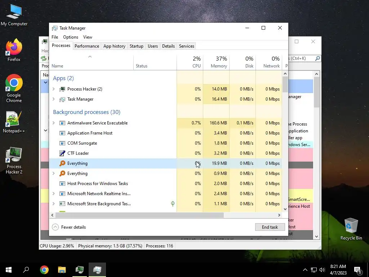This screenshot has height=277, width=369.
Task: Switch to the Services tab
Action: (x=187, y=46)
